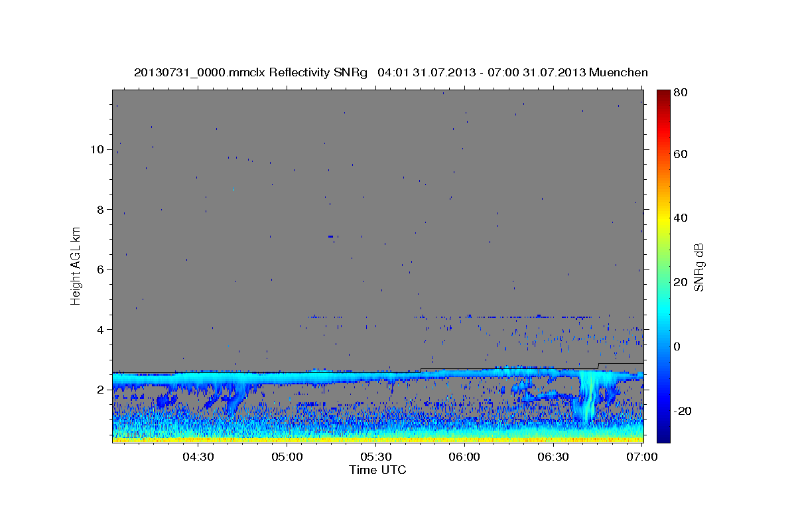Screen dimensions: 796x531
Task: Click the colorbar value 40
Action: click(681, 218)
